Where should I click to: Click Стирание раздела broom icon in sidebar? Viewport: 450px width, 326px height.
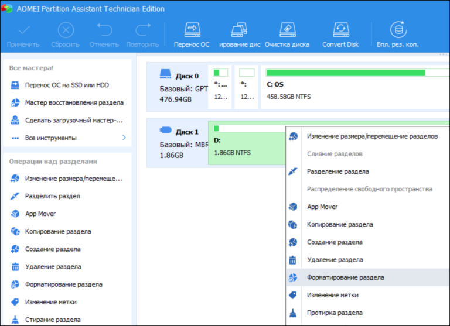(x=15, y=320)
